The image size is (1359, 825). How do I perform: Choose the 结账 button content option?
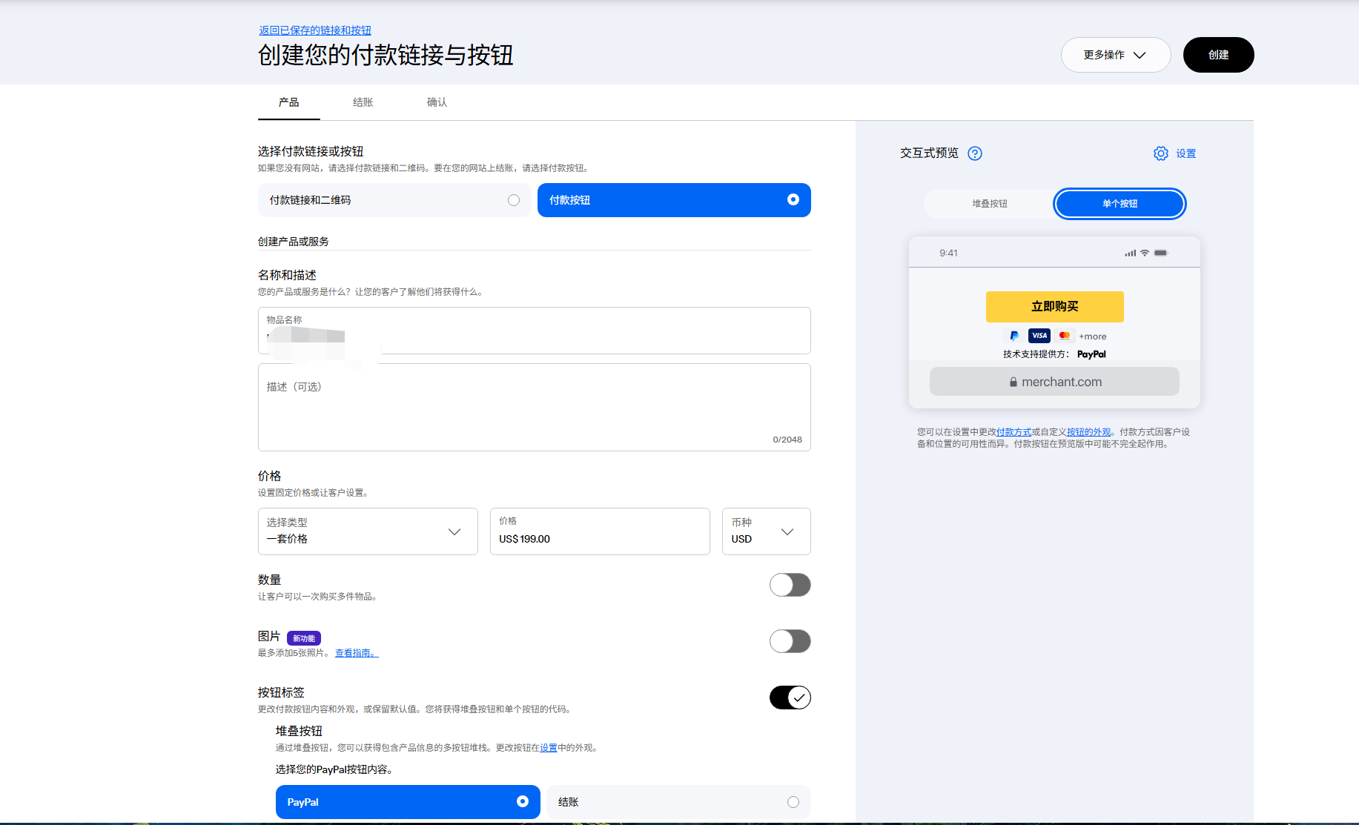tap(679, 802)
